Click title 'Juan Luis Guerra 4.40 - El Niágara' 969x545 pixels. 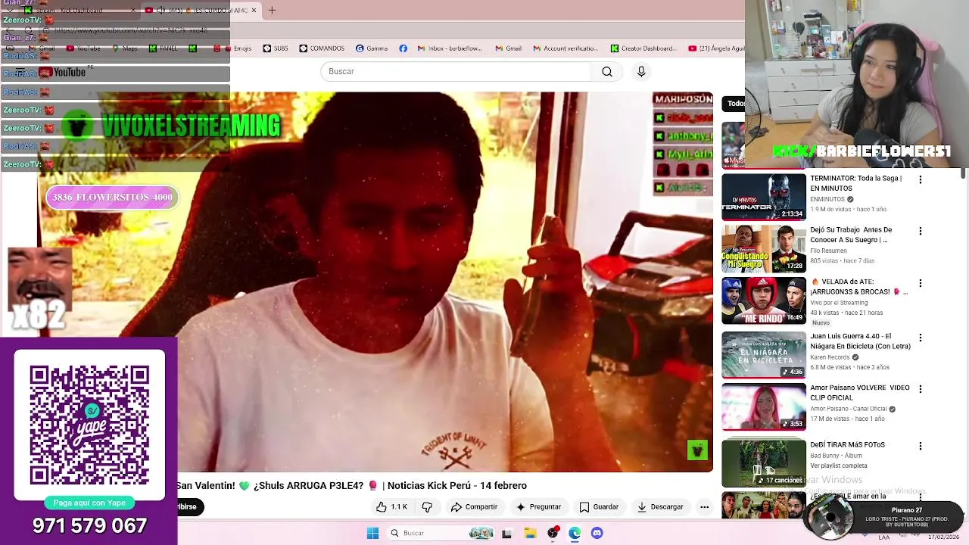[860, 341]
